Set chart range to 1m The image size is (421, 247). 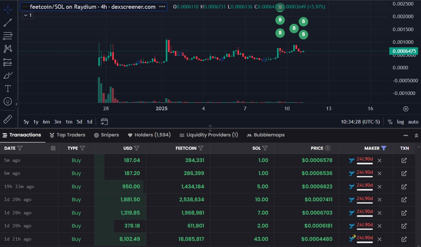point(69,122)
